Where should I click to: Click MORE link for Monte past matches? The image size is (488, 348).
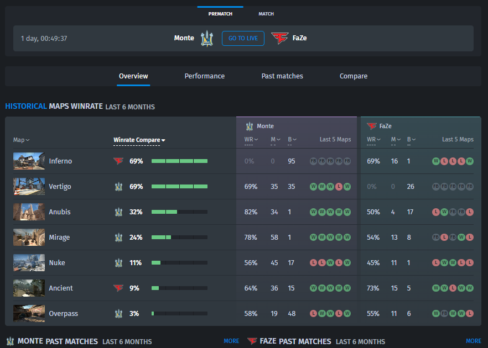[x=231, y=341]
